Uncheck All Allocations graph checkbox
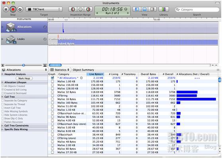This screenshot has width=222, height=158. click(53, 78)
